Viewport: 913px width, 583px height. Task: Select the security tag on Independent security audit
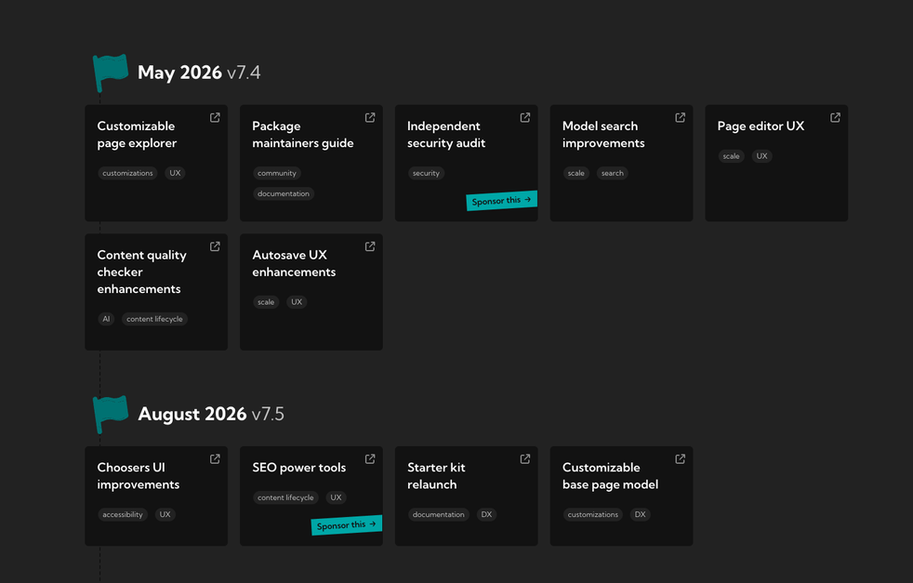click(x=426, y=173)
